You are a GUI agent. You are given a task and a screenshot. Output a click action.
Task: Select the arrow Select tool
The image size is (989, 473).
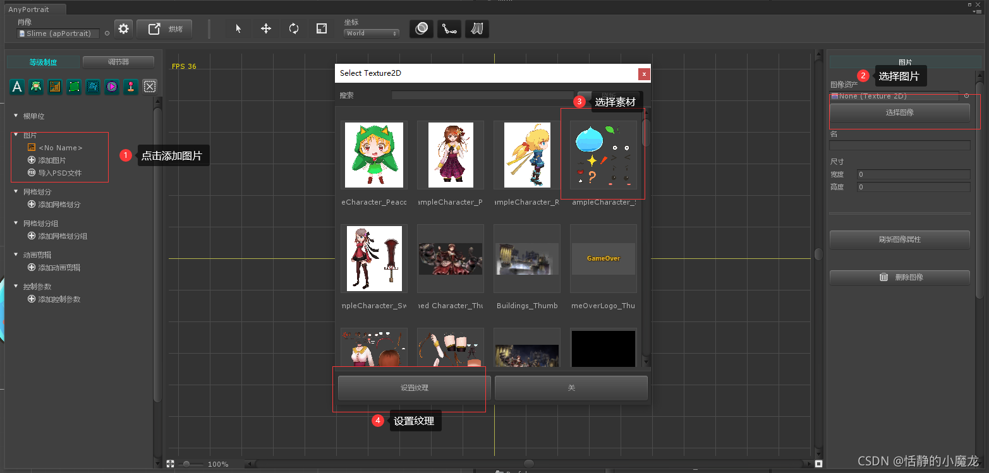(238, 29)
